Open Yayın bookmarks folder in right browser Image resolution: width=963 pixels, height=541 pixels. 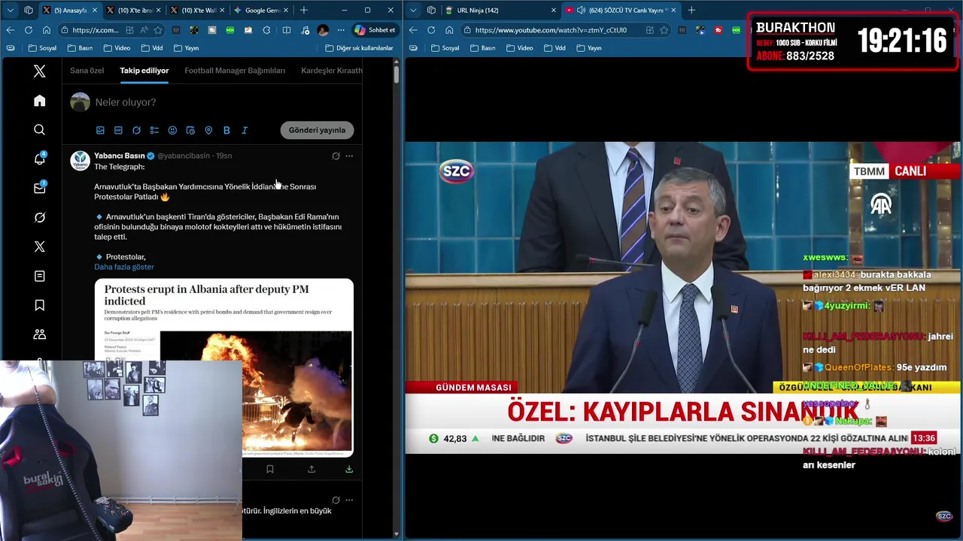[589, 48]
